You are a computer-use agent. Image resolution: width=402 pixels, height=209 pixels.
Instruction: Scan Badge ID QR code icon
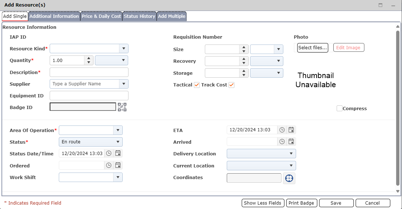[x=122, y=107]
